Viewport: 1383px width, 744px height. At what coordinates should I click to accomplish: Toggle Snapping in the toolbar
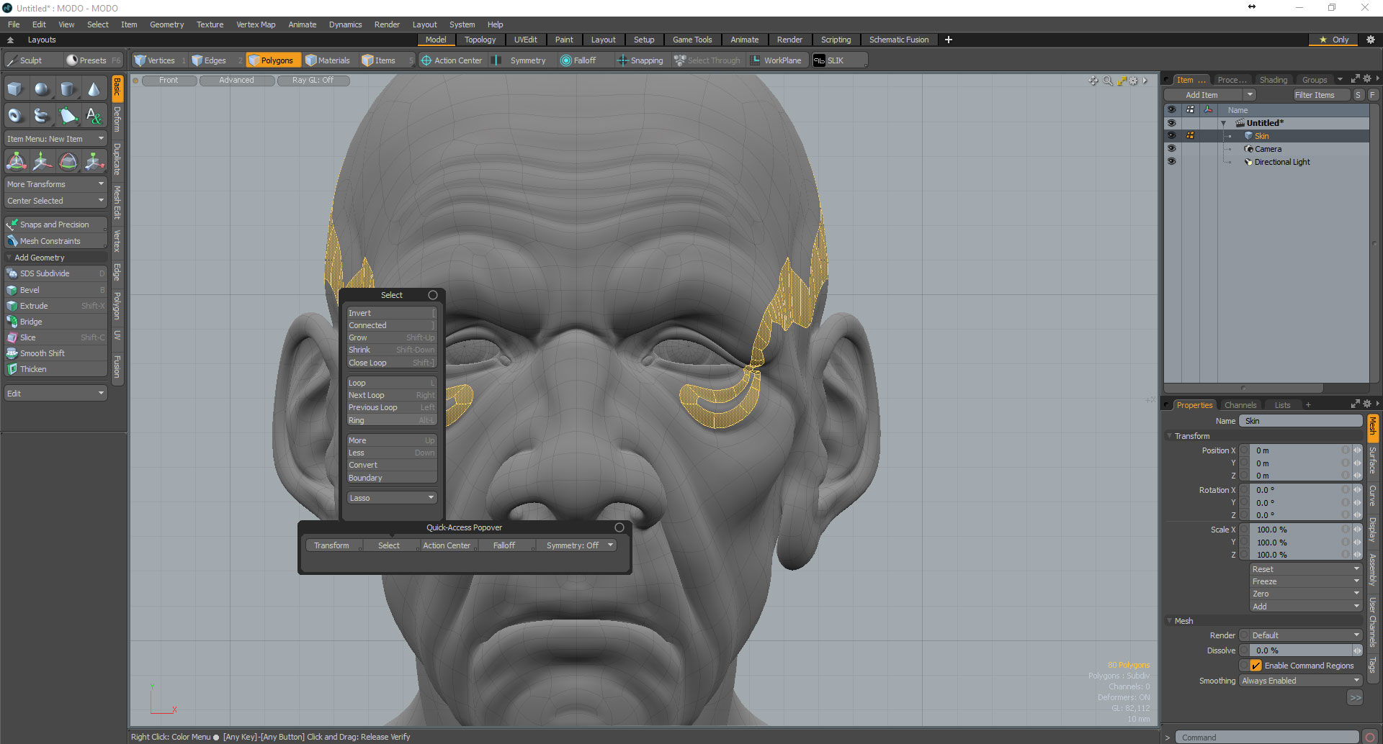click(640, 60)
